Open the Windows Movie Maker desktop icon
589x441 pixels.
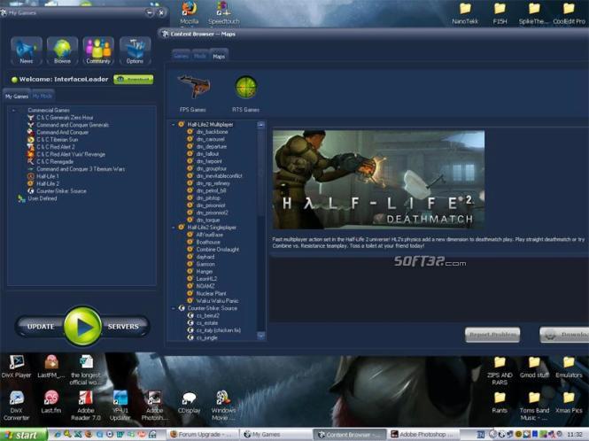[x=223, y=406]
